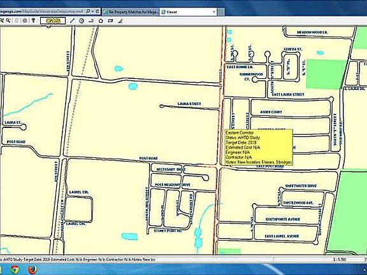Click the AHTD Study status bar message
The width and height of the screenshot is (367, 275).
click(78, 259)
